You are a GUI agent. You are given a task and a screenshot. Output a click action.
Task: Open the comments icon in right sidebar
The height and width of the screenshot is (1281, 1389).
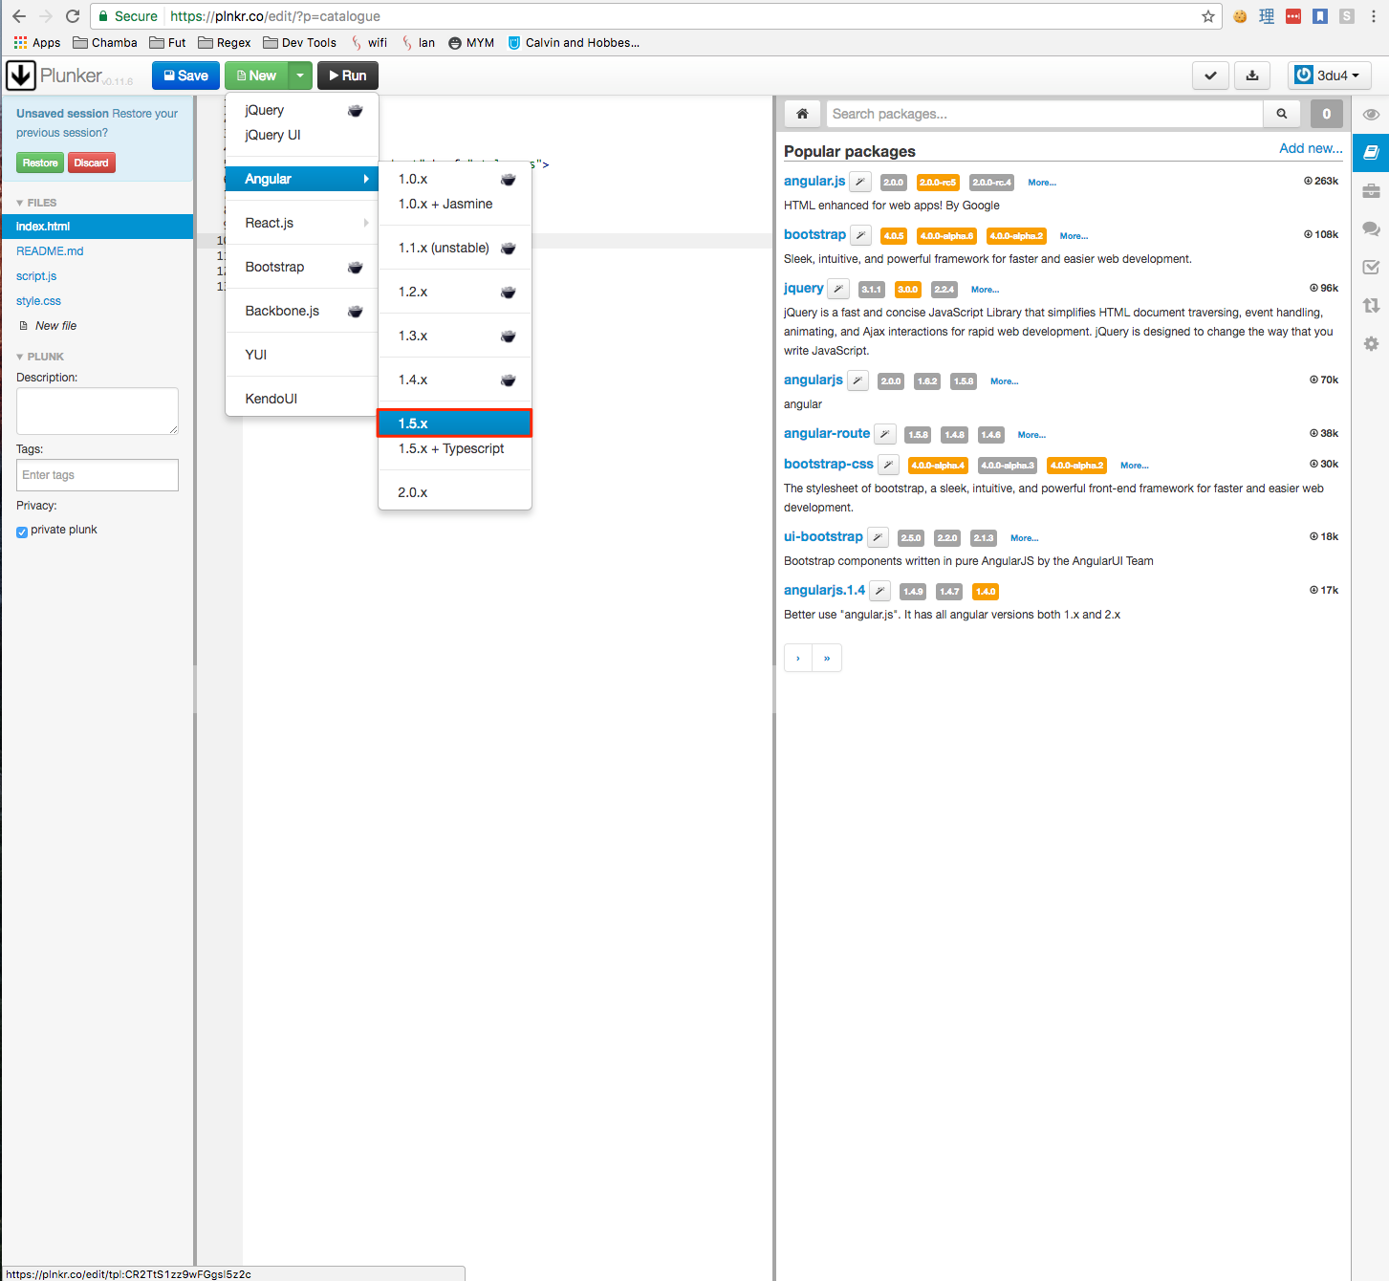[x=1371, y=229]
